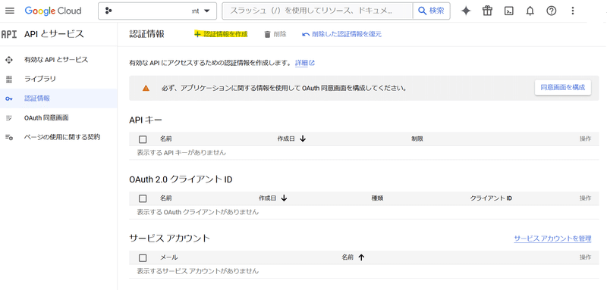Click the 削除 trash button
This screenshot has height=290, width=607.
(x=275, y=34)
